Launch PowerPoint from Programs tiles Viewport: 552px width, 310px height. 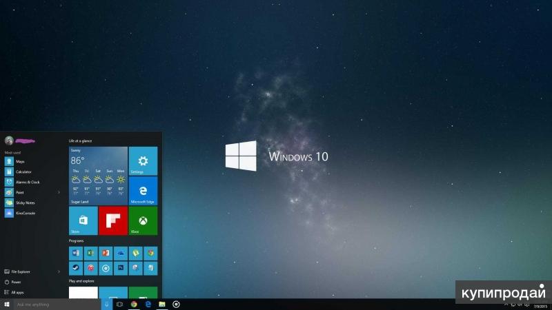[106, 253]
